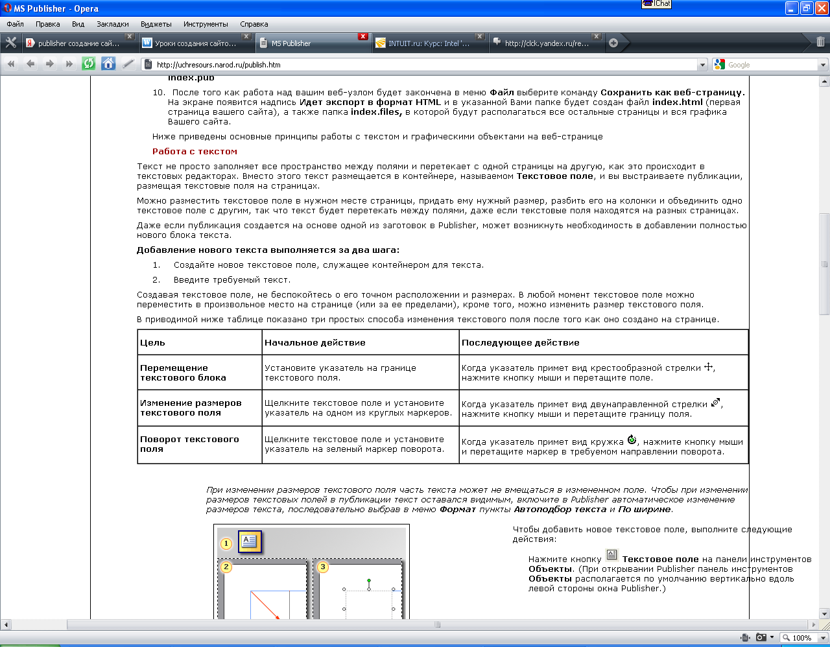Click the vertical scrollbar down arrow

tap(824, 614)
